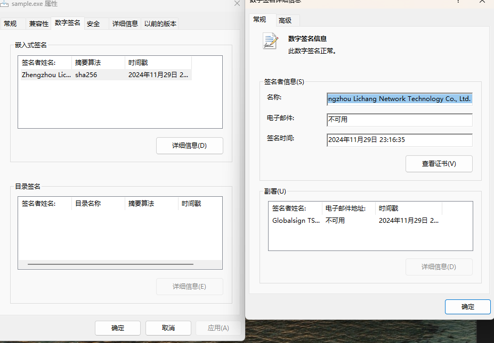
Task: Click disabled 详细信息(D) button under countersignatures
Action: [x=439, y=267]
